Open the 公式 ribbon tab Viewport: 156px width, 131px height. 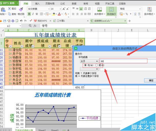pyautogui.click(x=63, y=4)
